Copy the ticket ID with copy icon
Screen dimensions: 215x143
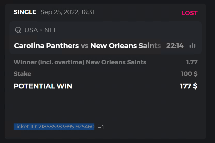(101, 127)
